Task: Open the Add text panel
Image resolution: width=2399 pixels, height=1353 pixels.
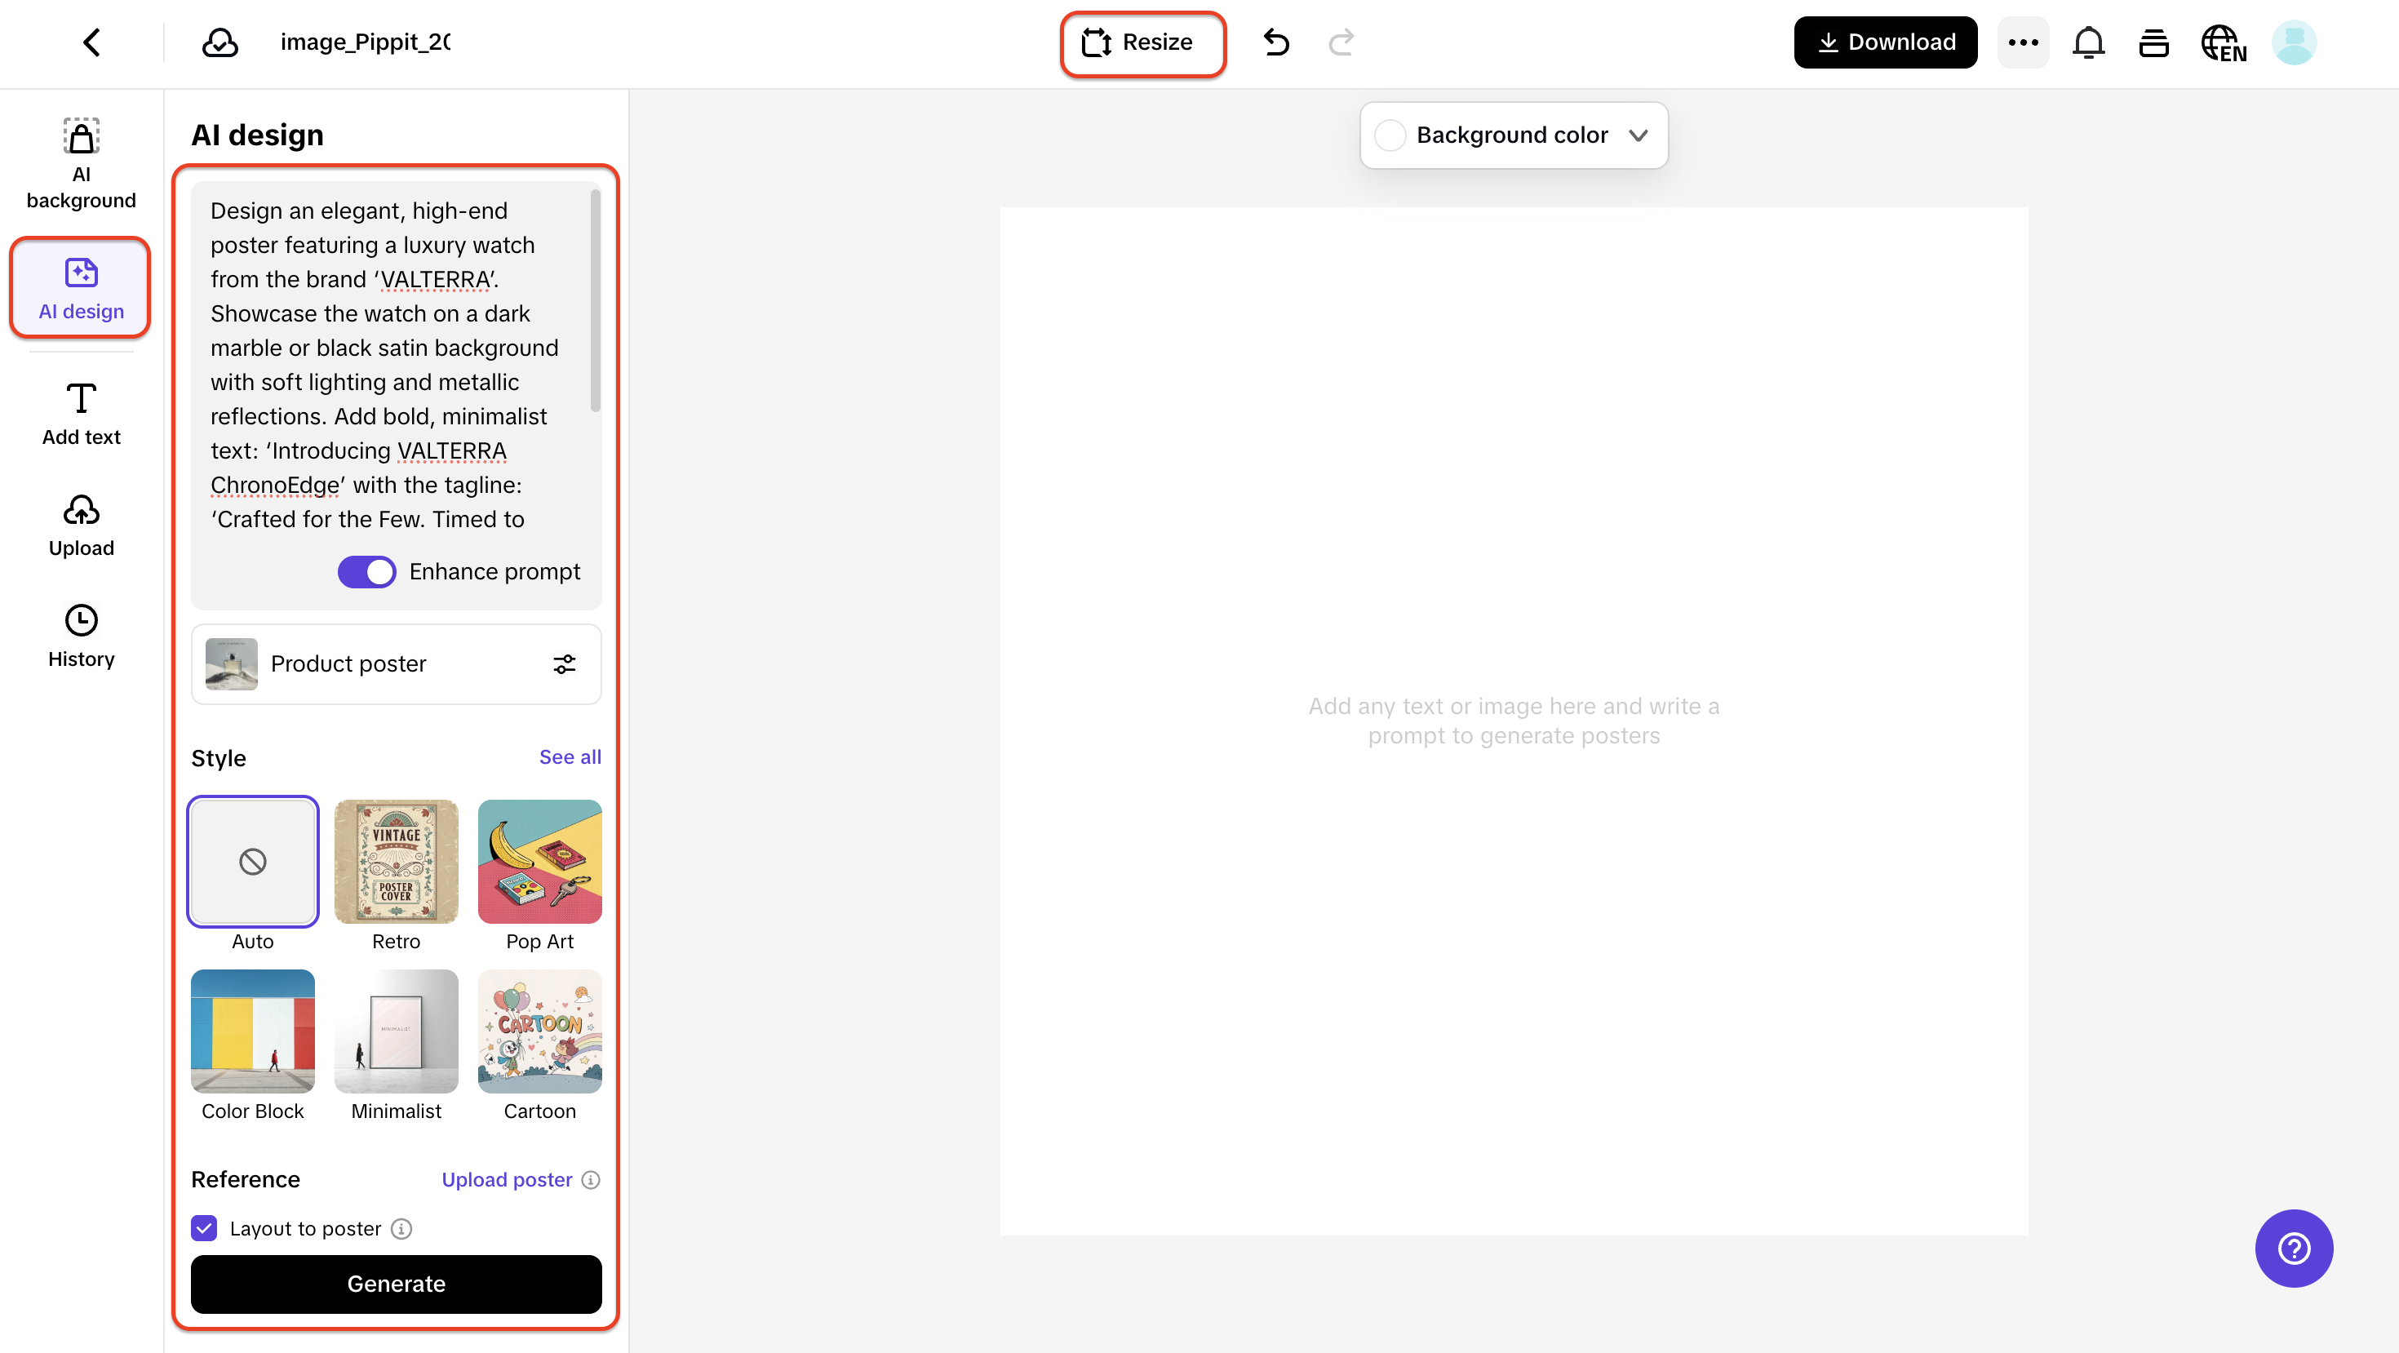Action: (x=80, y=413)
